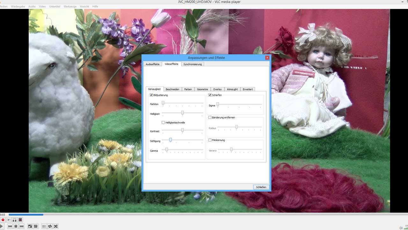Image resolution: width=408 pixels, height=230 pixels.
Task: Enable the Filmkörnung checkbox
Action: 210,140
